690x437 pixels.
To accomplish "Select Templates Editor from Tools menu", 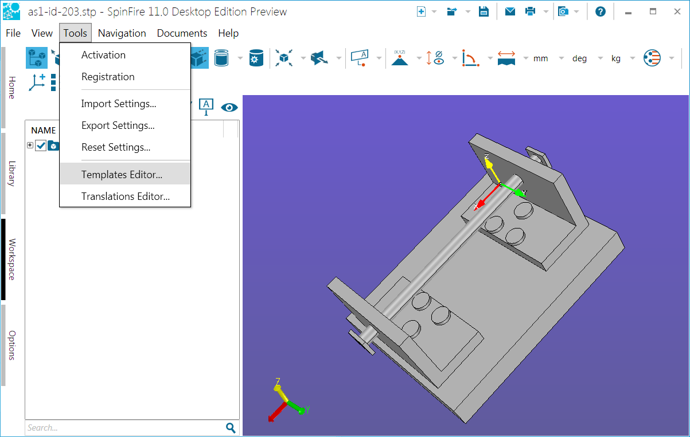I will click(122, 175).
